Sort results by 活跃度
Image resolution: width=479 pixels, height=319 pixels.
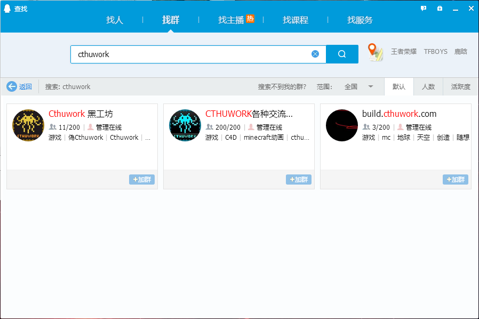(460, 86)
